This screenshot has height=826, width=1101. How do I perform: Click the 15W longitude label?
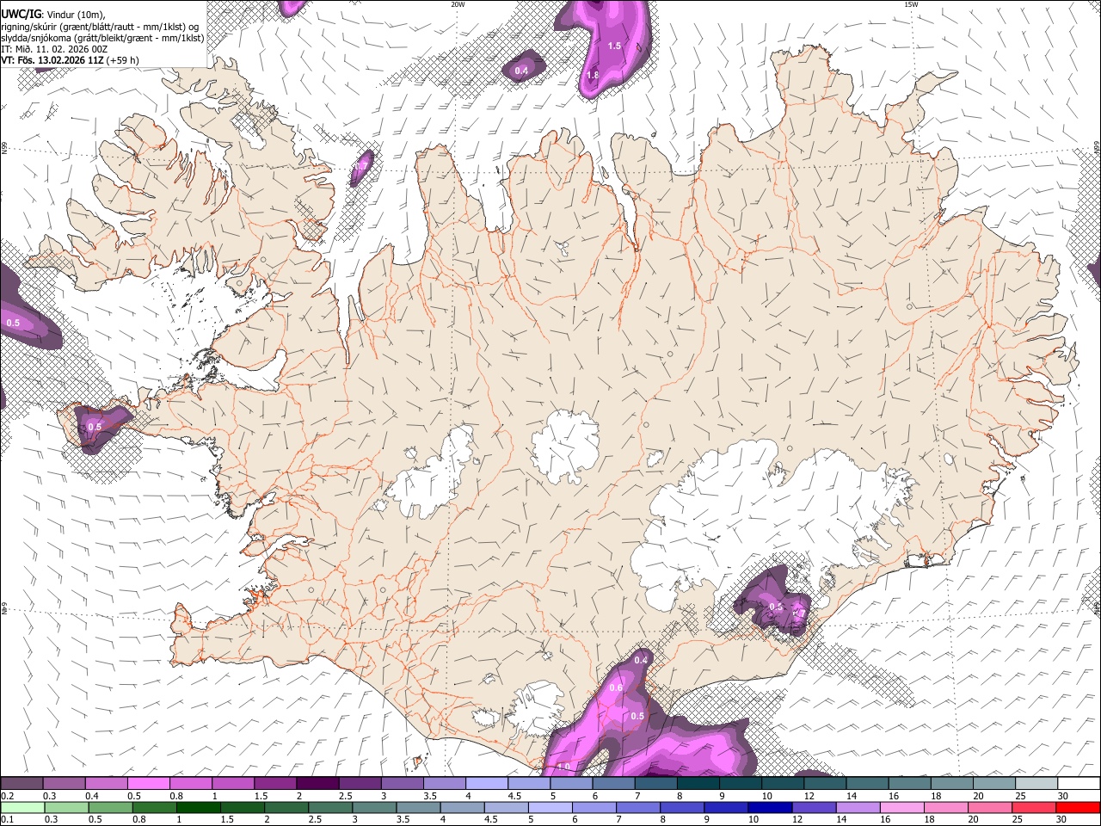(x=911, y=4)
